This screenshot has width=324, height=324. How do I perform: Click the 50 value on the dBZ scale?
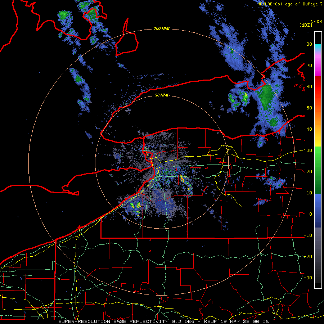point(309,108)
